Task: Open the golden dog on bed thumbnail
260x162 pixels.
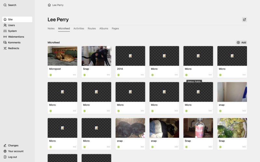Action: tap(62, 56)
